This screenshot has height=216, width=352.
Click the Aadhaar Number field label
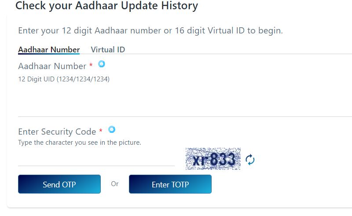point(52,66)
